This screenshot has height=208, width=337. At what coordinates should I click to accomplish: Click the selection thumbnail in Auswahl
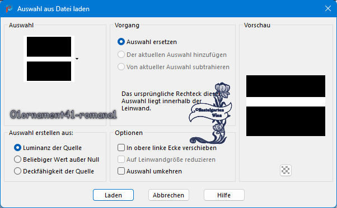pos(49,59)
